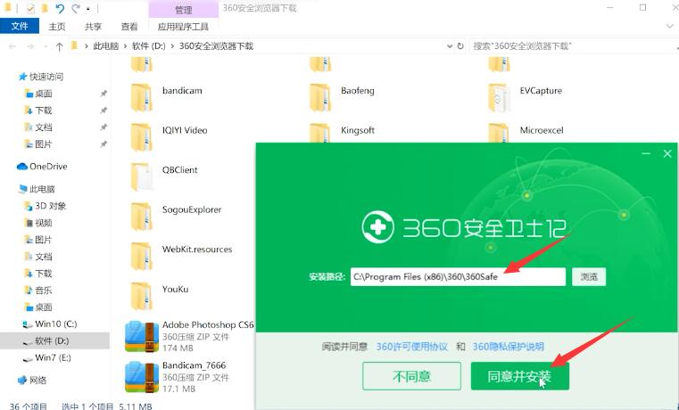Image resolution: width=679 pixels, height=410 pixels.
Task: Select Win7 (E:) drive in navigation pane
Action: click(x=53, y=357)
